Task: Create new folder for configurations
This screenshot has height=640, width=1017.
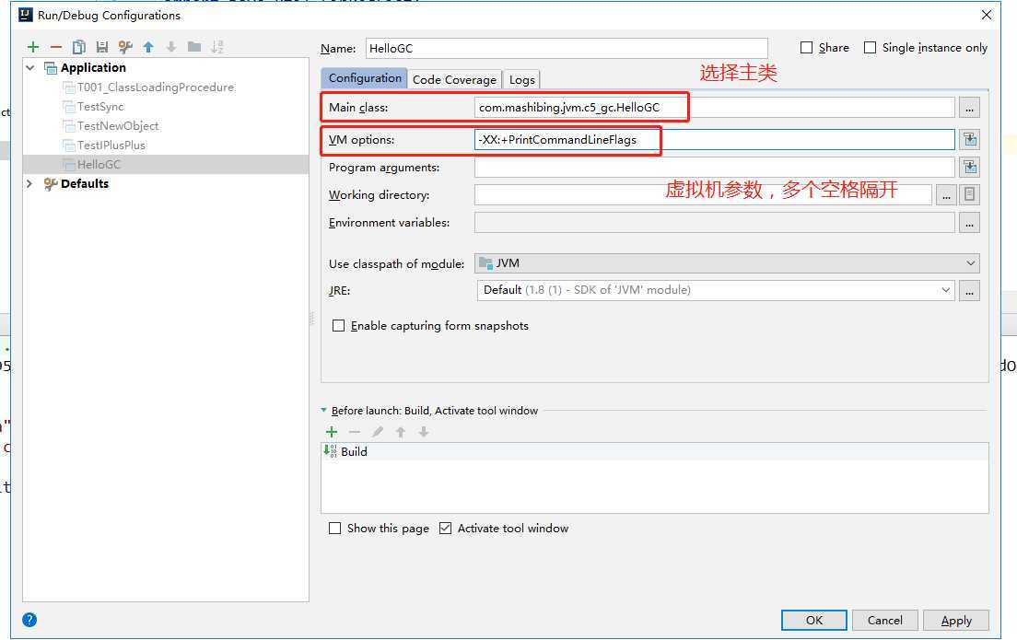Action: [x=194, y=47]
